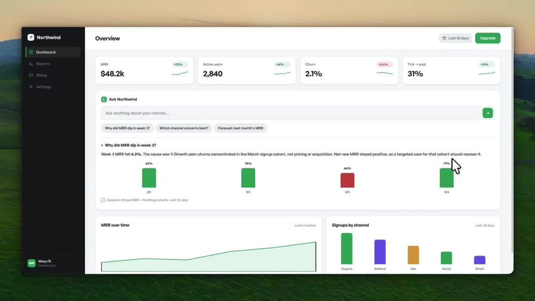Open the MRR $48.2k card
535x301 pixels.
click(144, 70)
